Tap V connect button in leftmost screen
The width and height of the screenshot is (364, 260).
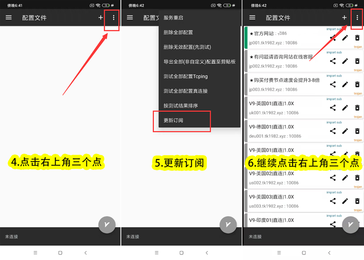(x=107, y=225)
